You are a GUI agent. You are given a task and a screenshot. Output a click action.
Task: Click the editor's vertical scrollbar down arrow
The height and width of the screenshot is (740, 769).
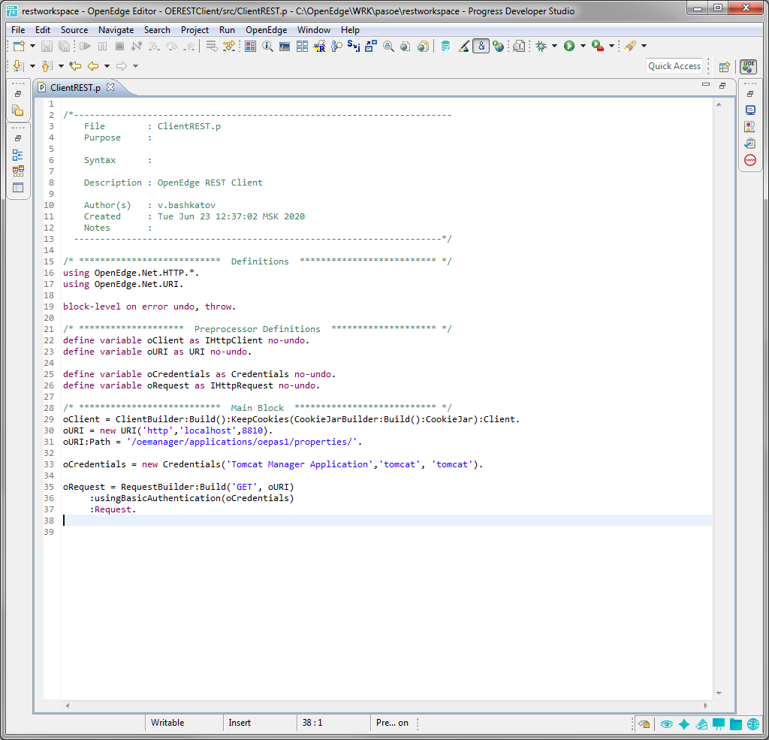[x=719, y=693]
